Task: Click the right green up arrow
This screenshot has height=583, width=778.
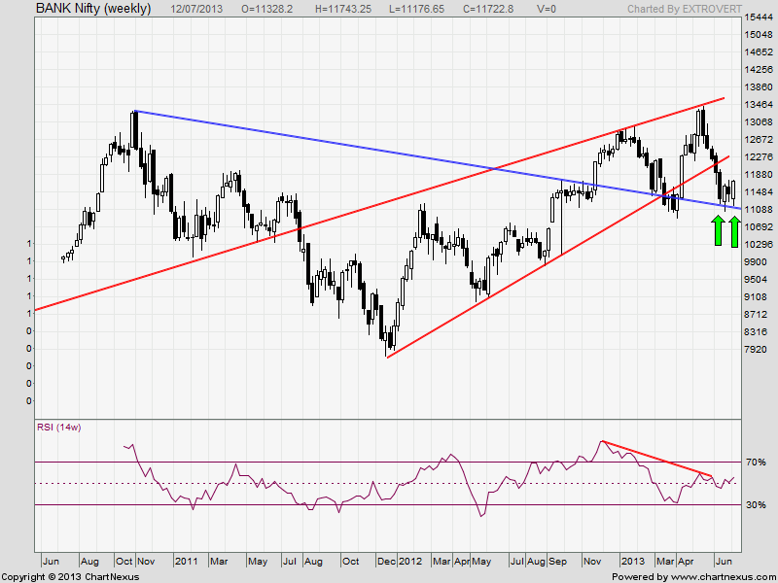Action: coord(734,231)
